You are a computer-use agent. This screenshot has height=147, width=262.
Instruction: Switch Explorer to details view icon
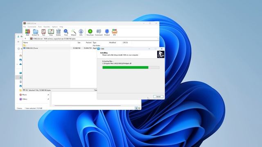tap(136, 108)
